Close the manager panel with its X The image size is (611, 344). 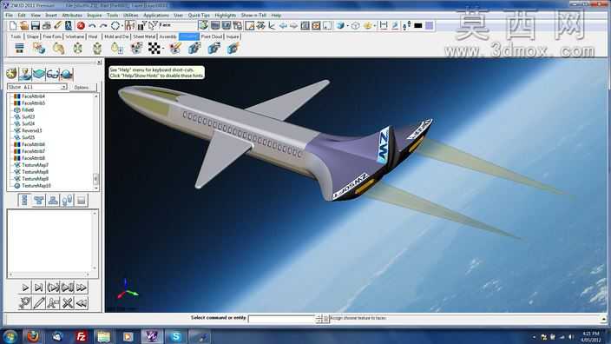tap(99, 63)
